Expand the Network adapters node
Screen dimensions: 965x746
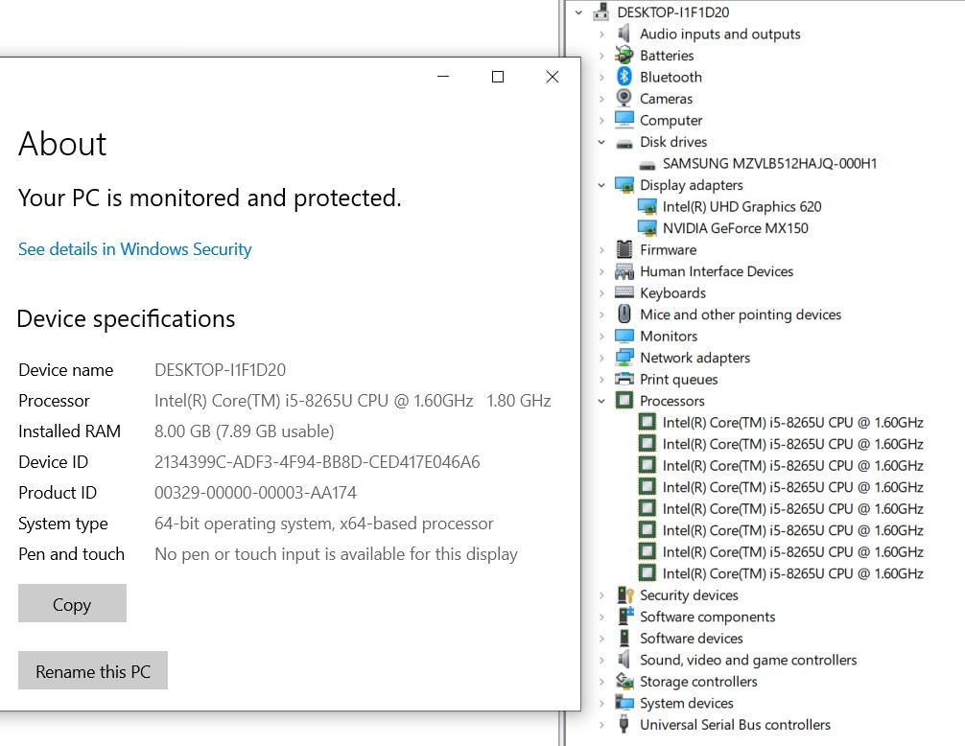pos(601,358)
